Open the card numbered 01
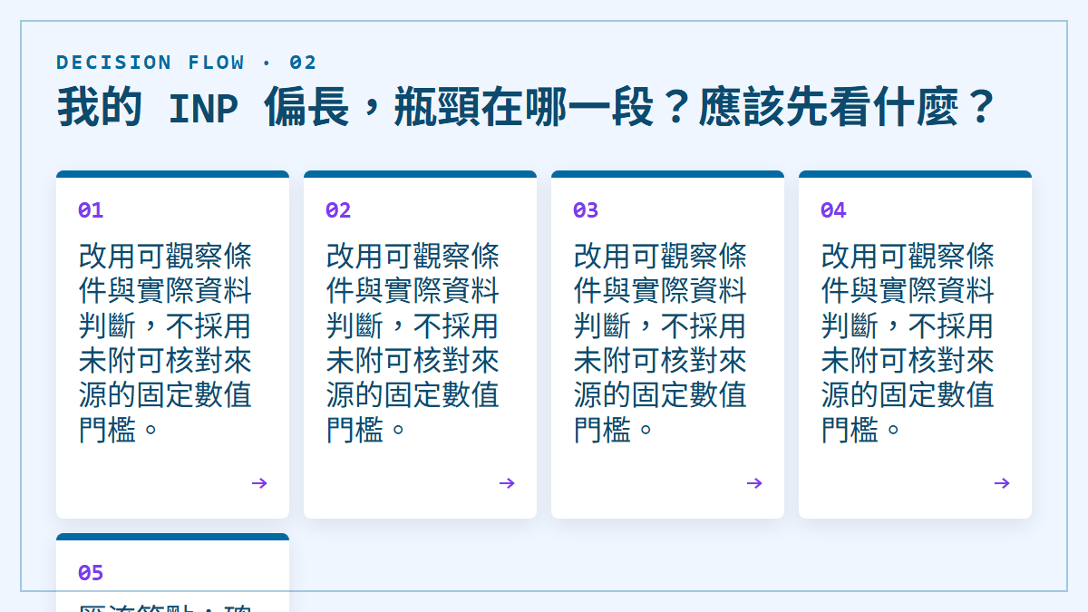1088x612 pixels. [x=172, y=345]
